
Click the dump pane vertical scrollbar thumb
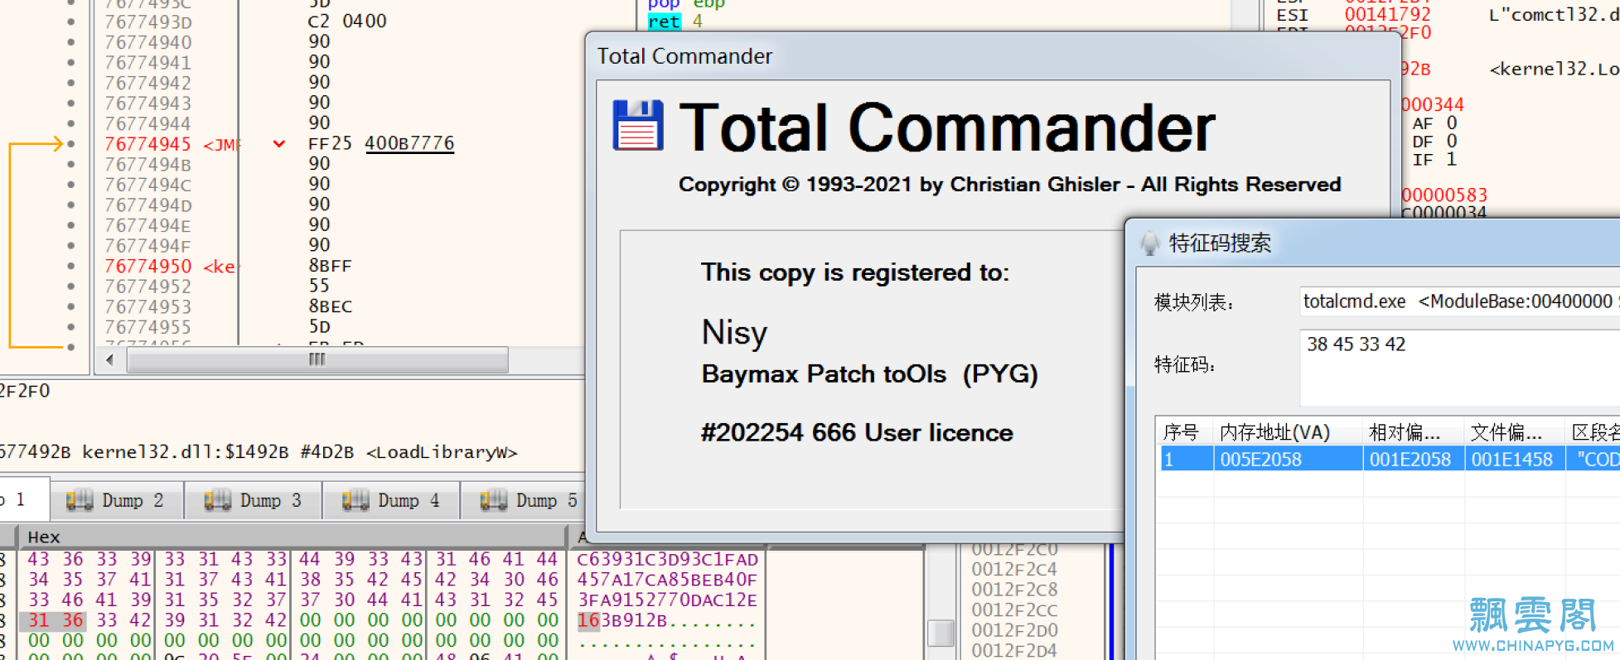(941, 634)
